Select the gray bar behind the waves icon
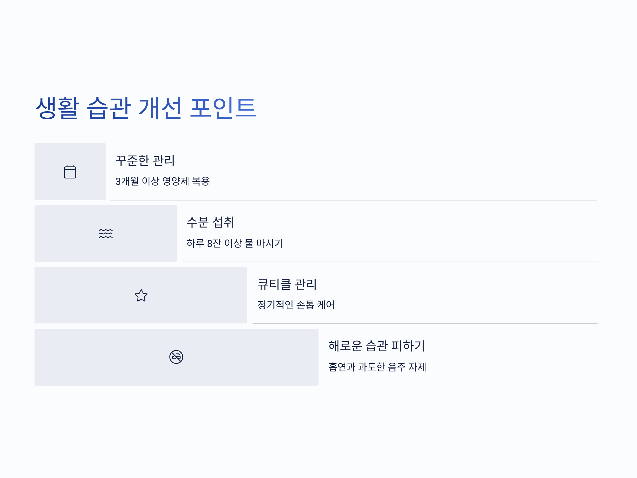 point(106,233)
